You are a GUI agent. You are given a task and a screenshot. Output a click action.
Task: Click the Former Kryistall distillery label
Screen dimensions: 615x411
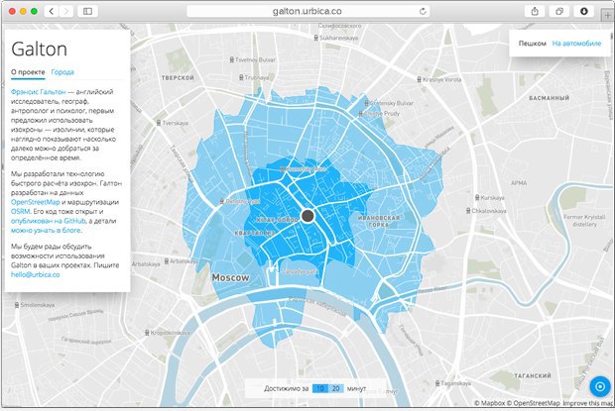coord(584,221)
